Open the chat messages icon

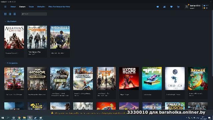(x=157, y=7)
